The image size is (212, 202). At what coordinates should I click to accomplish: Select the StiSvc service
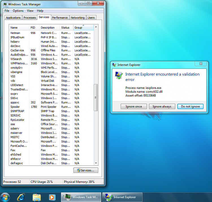[51, 98]
